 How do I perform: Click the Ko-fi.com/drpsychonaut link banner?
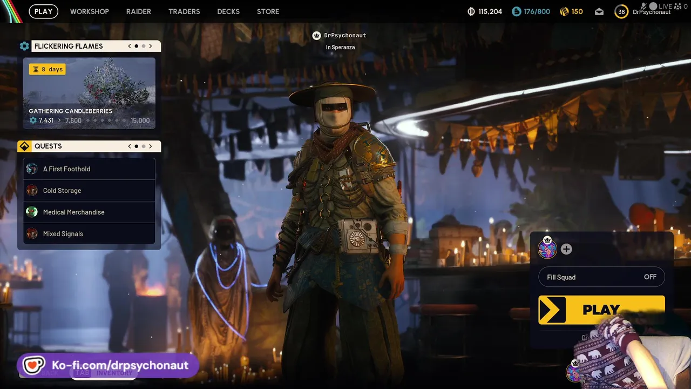click(108, 365)
